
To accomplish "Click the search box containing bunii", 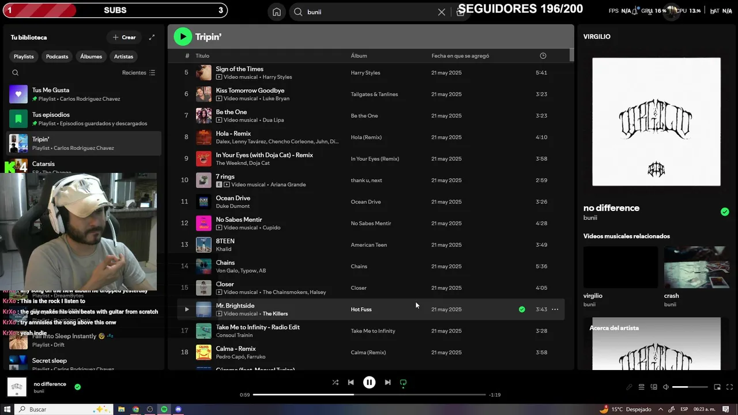I will 370,12.
